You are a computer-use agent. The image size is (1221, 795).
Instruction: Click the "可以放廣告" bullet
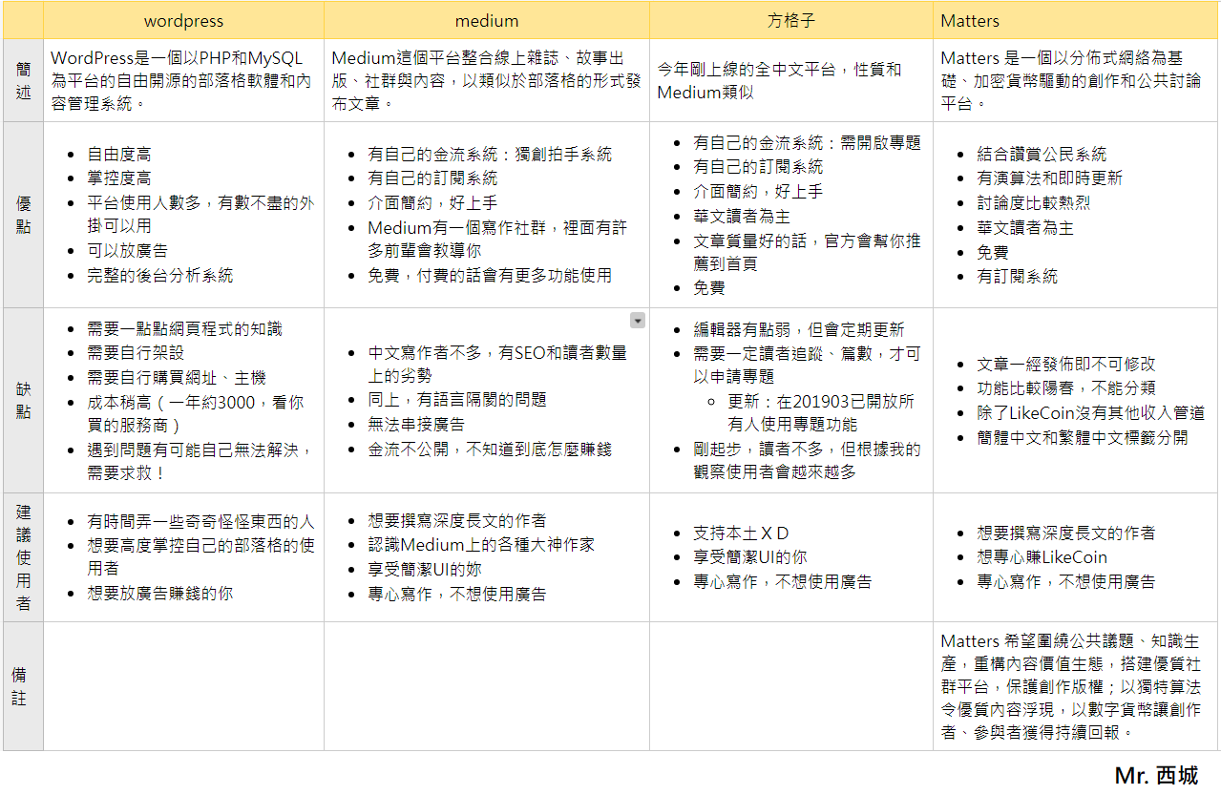point(127,251)
